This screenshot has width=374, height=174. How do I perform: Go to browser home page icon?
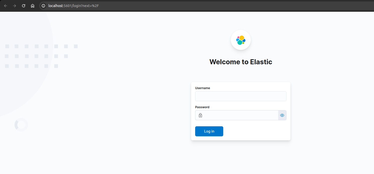click(x=33, y=6)
